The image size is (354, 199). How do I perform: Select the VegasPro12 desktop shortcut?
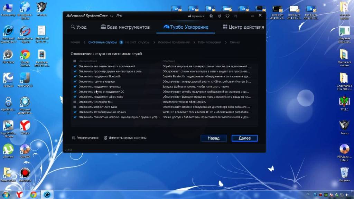pos(8,129)
